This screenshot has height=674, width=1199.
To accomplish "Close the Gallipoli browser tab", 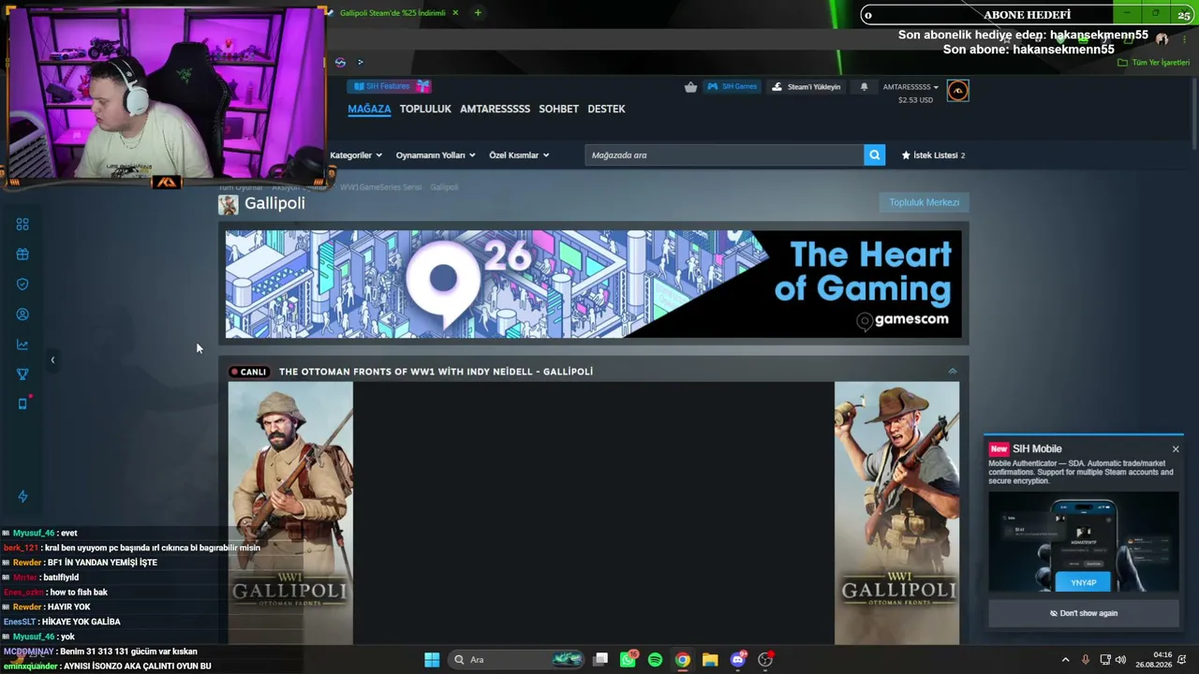I will pyautogui.click(x=455, y=13).
